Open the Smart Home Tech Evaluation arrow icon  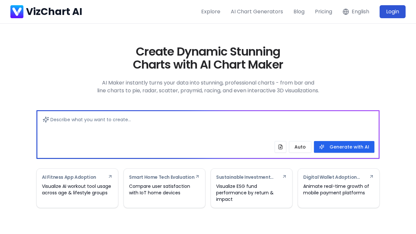[197, 176]
